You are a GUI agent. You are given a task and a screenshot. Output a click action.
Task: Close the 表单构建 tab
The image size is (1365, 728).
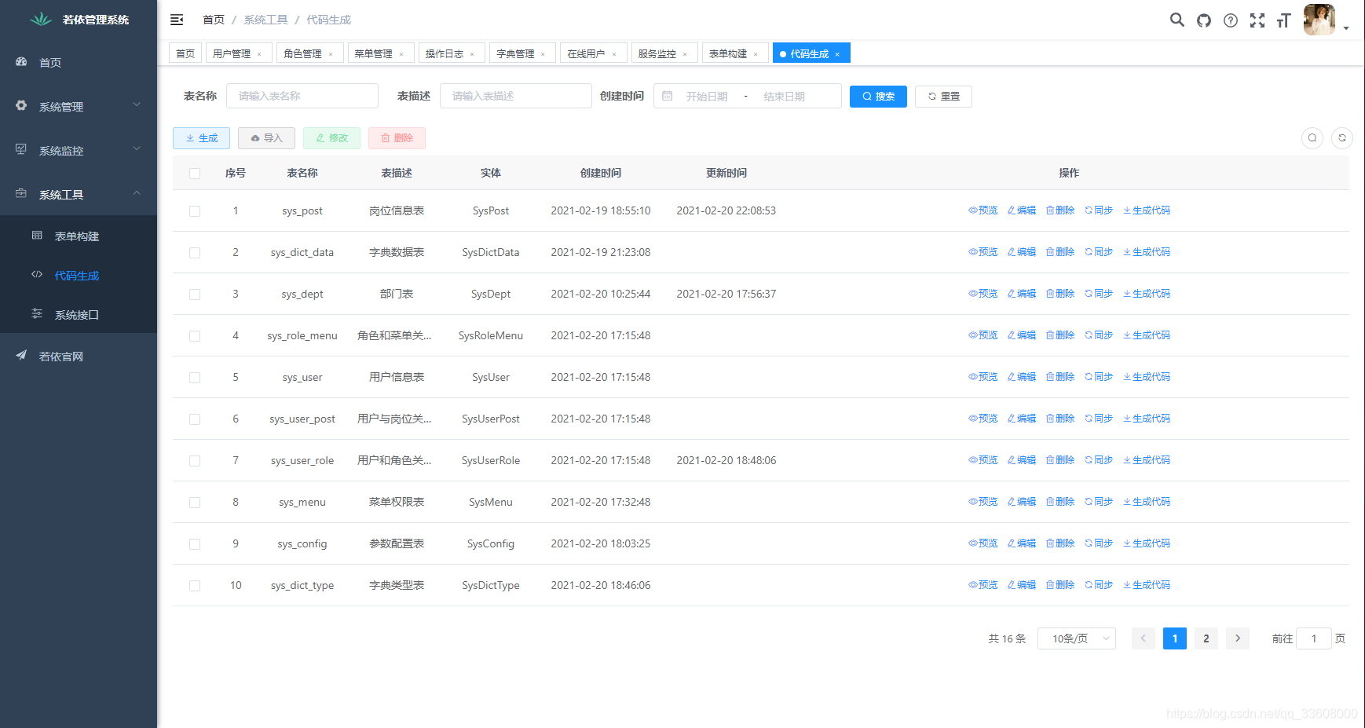pyautogui.click(x=756, y=54)
